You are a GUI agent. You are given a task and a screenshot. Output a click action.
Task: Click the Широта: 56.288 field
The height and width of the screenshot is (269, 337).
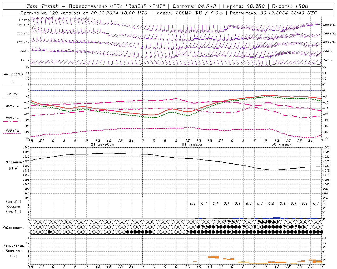point(244,6)
